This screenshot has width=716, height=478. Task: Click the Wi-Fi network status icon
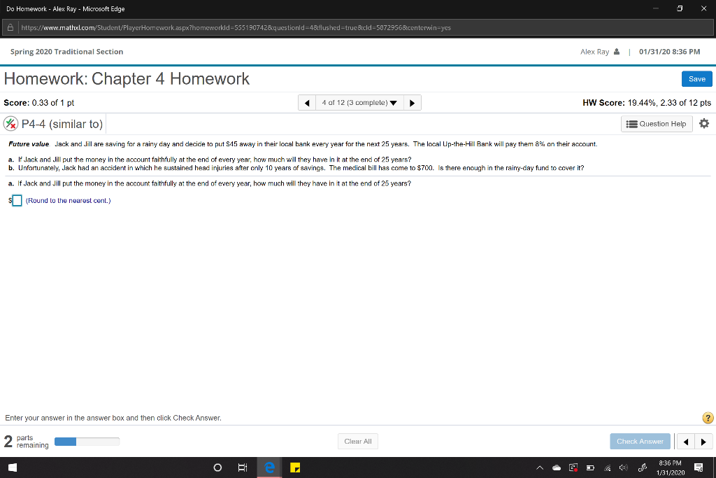click(607, 467)
